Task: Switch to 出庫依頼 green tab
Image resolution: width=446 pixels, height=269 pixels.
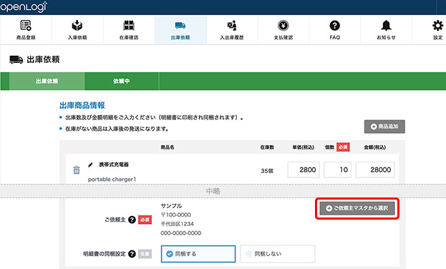Action: [x=47, y=81]
